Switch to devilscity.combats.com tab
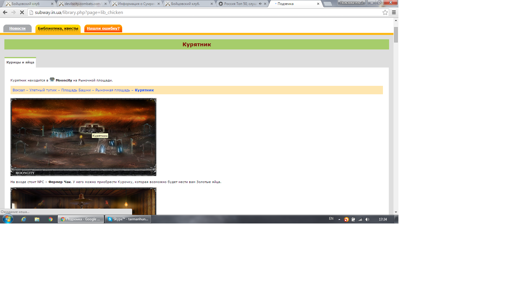The width and height of the screenshot is (518, 291). pos(83,4)
